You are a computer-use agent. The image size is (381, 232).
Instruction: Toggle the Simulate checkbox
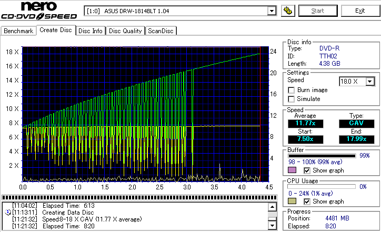[x=291, y=99]
